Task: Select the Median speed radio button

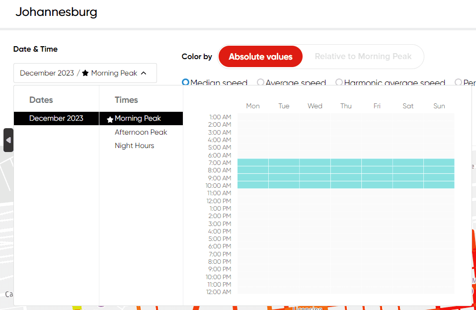Action: pos(186,82)
